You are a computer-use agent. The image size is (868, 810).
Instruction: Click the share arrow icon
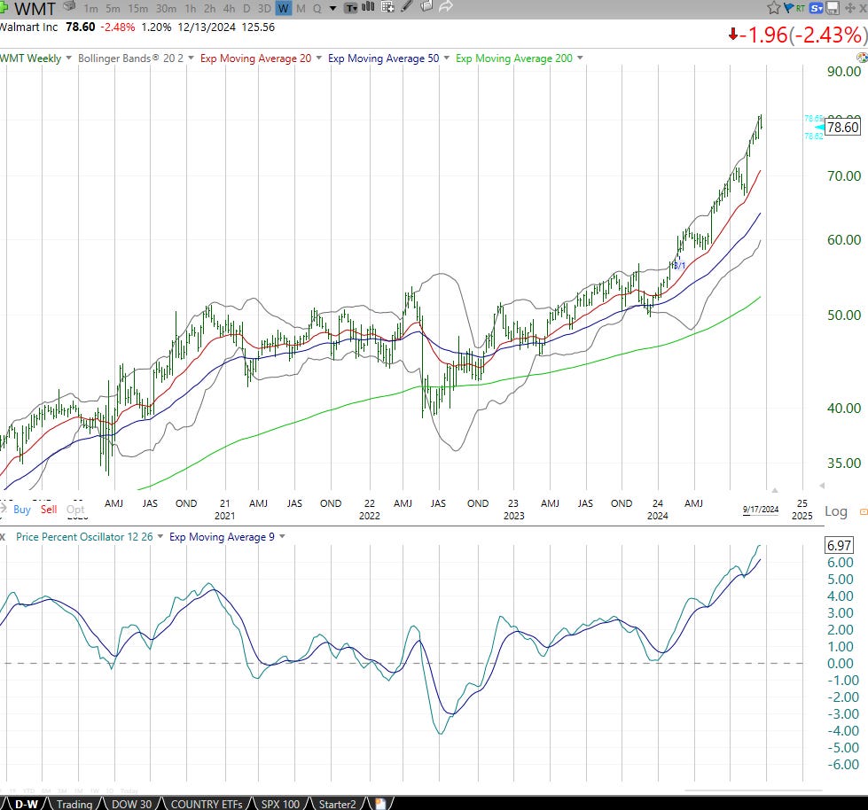pos(446,6)
